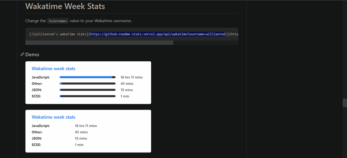Click 15 mins value in second card

tap(81, 139)
